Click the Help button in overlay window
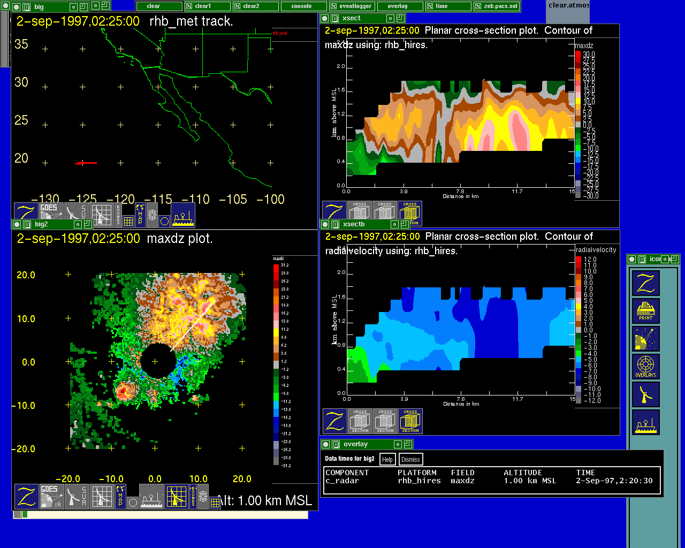Screen dimensions: 685x548 (x=387, y=459)
